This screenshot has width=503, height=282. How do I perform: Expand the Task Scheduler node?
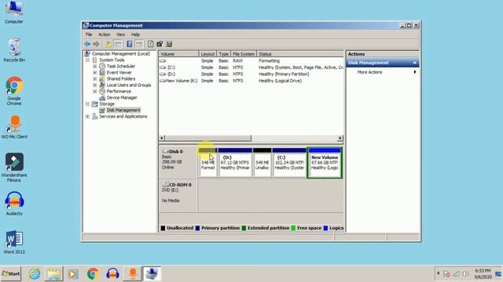95,66
